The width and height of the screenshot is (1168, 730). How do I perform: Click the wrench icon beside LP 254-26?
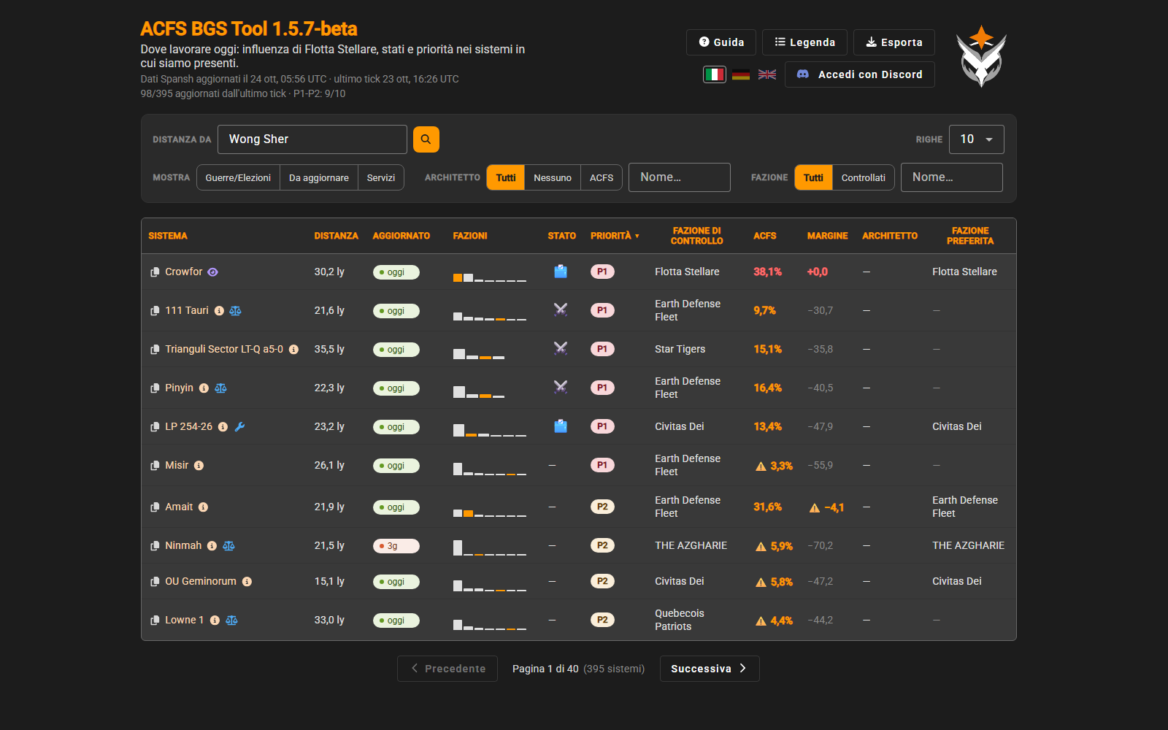[239, 427]
